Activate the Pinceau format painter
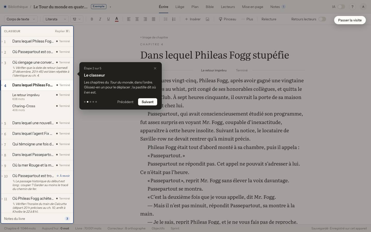 click(x=227, y=19)
